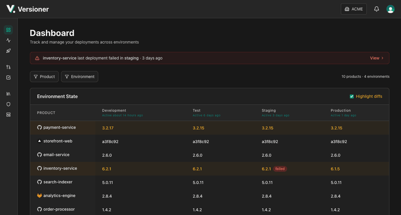Click the Test column header
The width and height of the screenshot is (401, 215).
[x=197, y=111]
